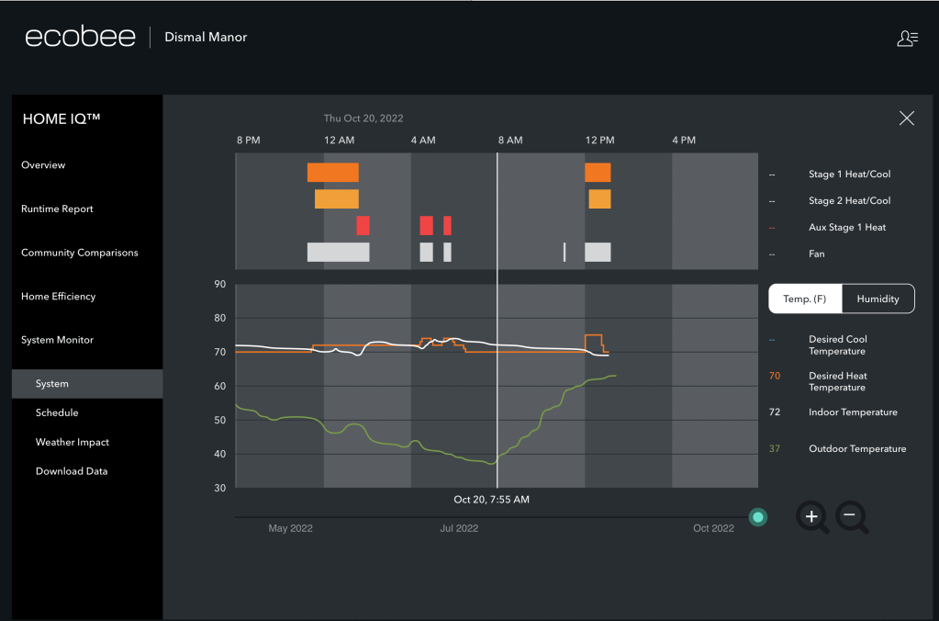Switch chart to Humidity
939x621 pixels.
878,299
